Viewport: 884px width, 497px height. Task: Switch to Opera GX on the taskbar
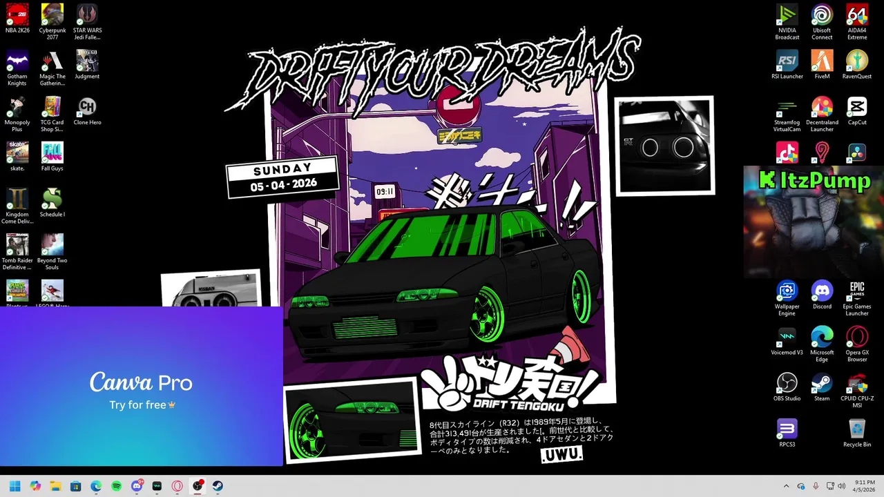pyautogui.click(x=177, y=486)
